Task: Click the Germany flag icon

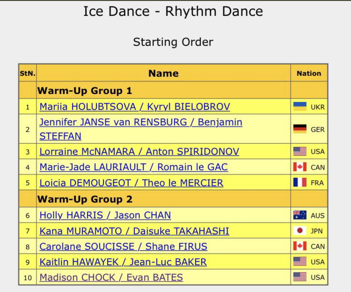Action: click(x=300, y=129)
